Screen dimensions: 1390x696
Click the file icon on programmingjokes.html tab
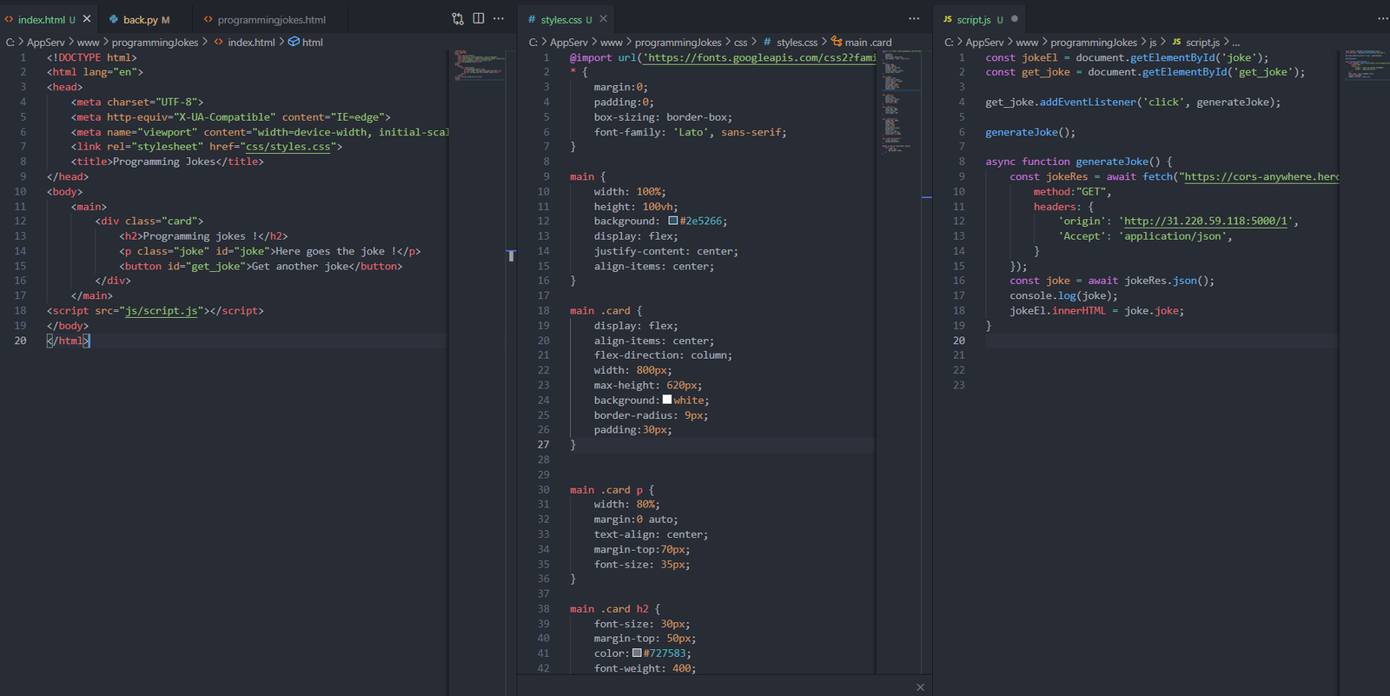pos(208,19)
